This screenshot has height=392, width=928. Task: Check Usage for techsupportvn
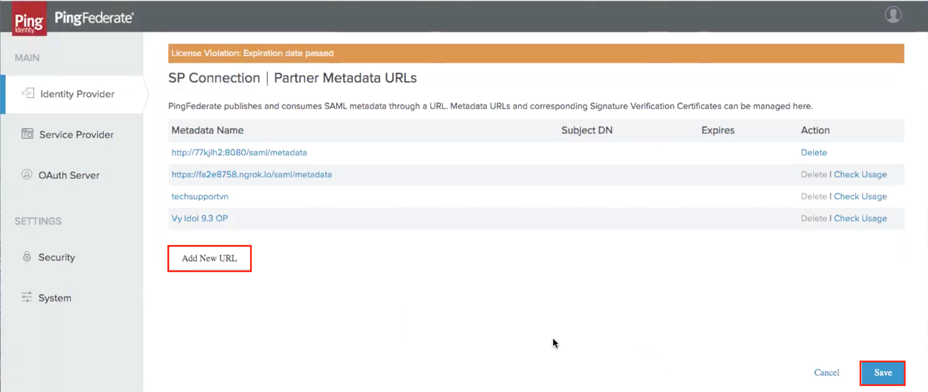860,197
